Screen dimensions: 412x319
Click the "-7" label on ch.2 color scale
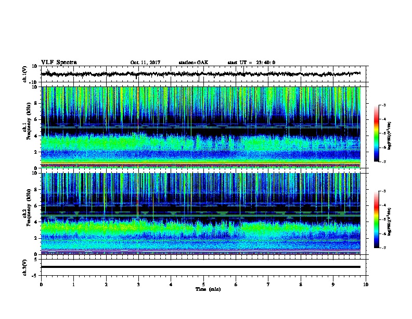pyautogui.click(x=383, y=248)
